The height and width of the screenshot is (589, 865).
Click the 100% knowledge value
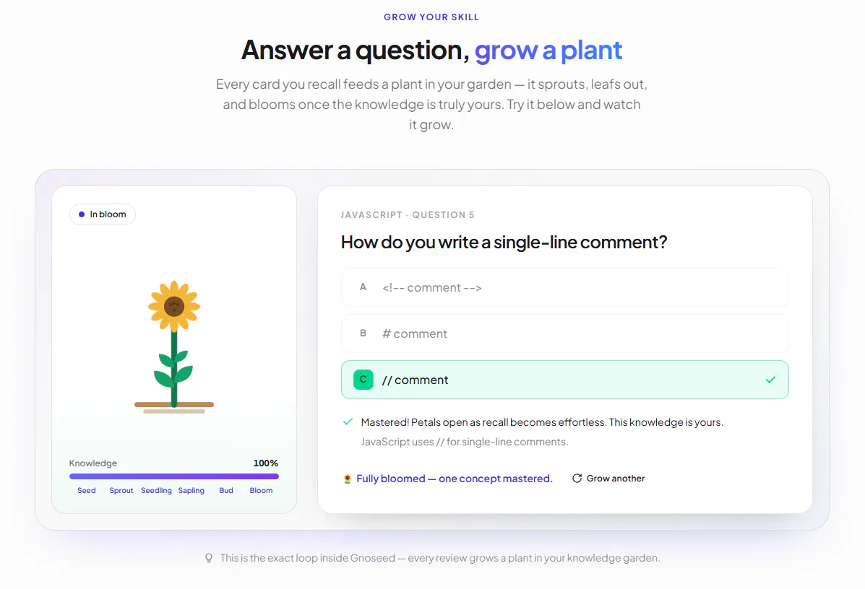click(265, 463)
